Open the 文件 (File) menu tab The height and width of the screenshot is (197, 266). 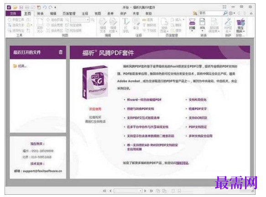click(x=13, y=13)
